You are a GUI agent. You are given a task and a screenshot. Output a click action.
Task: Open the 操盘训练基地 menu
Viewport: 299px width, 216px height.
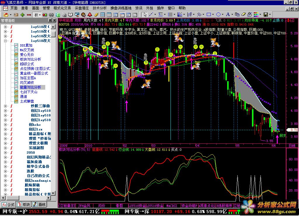(x=121, y=8)
